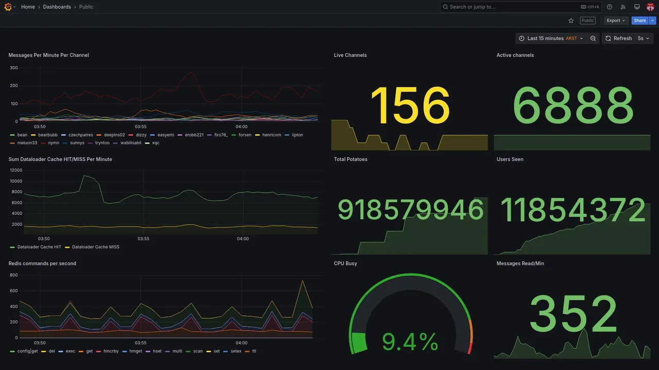Toggle the ttl Redis series
659x370 pixels.
(254, 351)
